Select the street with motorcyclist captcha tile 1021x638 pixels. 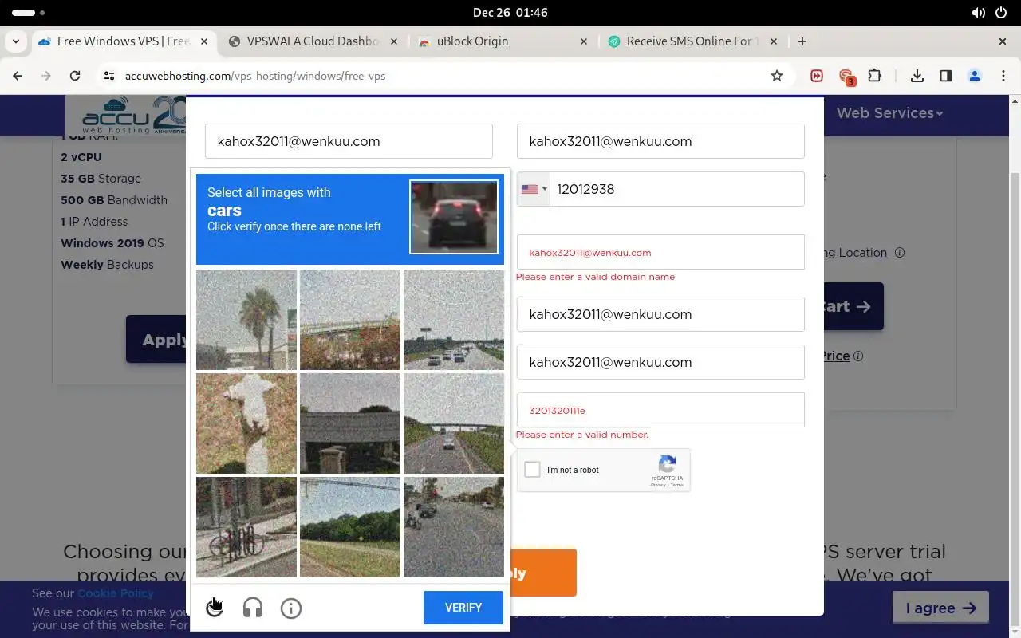(454, 527)
